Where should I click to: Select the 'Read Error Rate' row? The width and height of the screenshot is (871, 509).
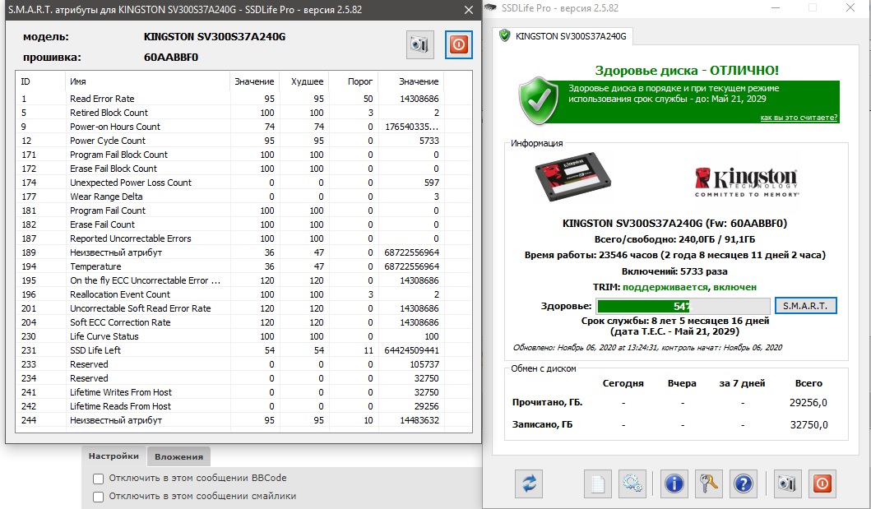coord(243,99)
